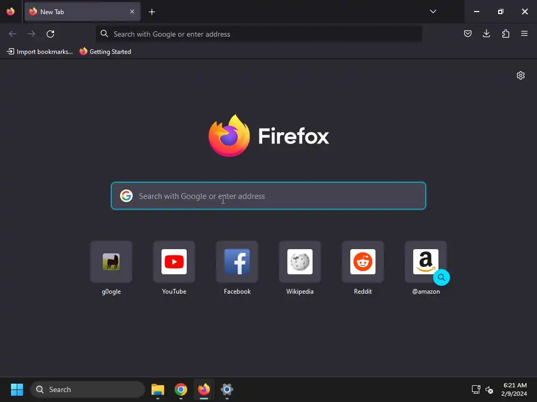This screenshot has height=402, width=537.
Task: Open Save to Pocket icon
Action: click(x=467, y=33)
